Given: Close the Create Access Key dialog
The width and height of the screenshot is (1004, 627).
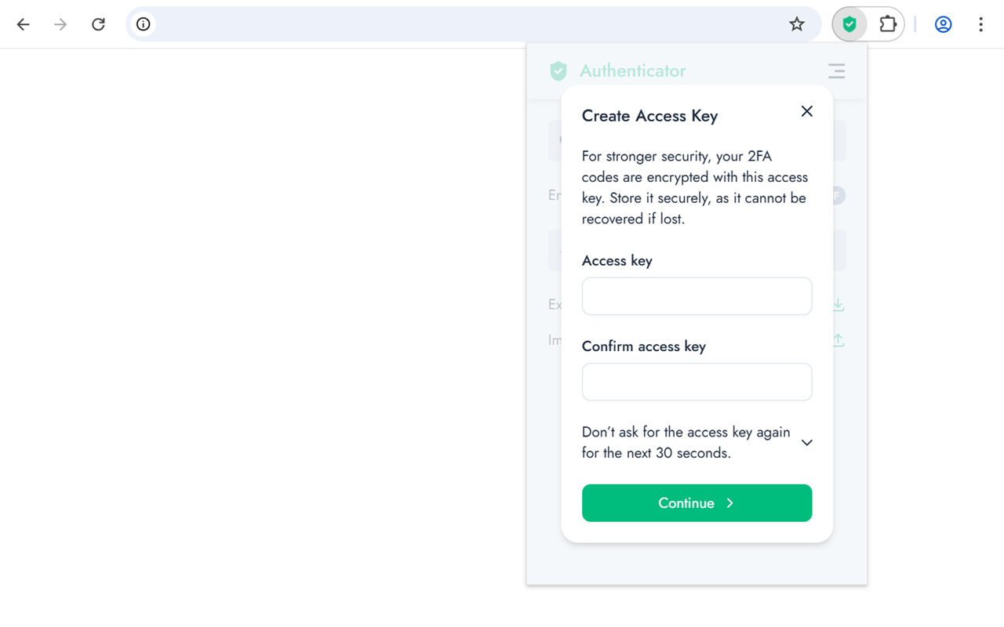Looking at the screenshot, I should click(806, 111).
